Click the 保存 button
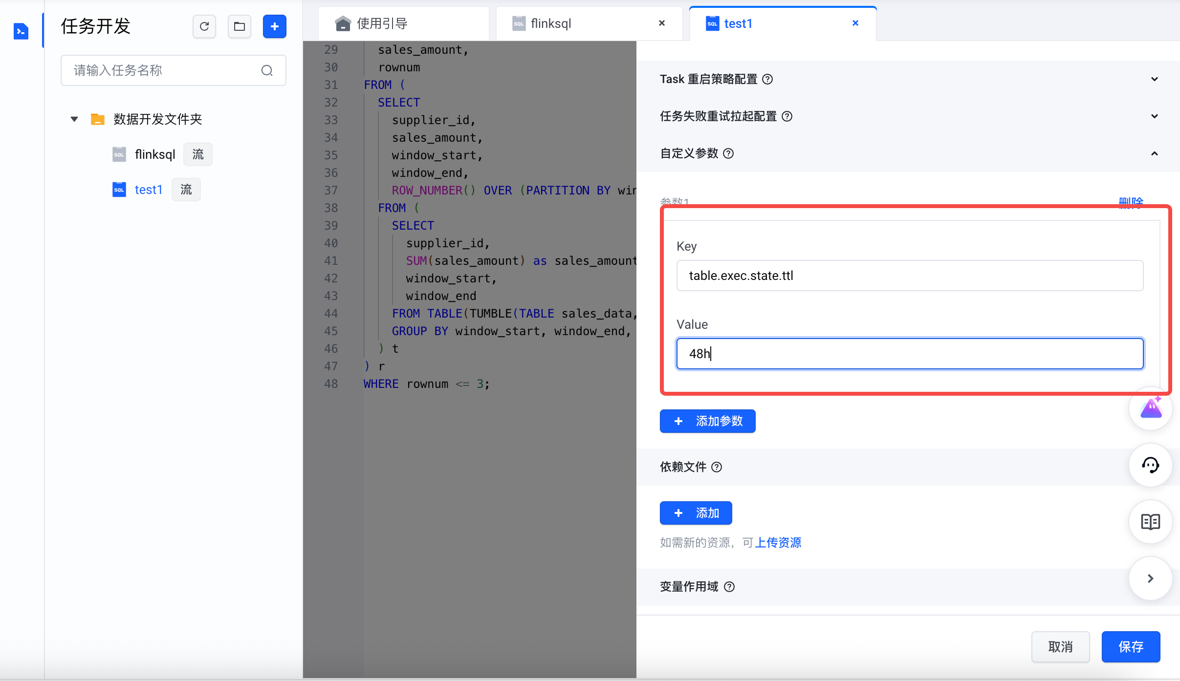The height and width of the screenshot is (681, 1180). [1131, 647]
